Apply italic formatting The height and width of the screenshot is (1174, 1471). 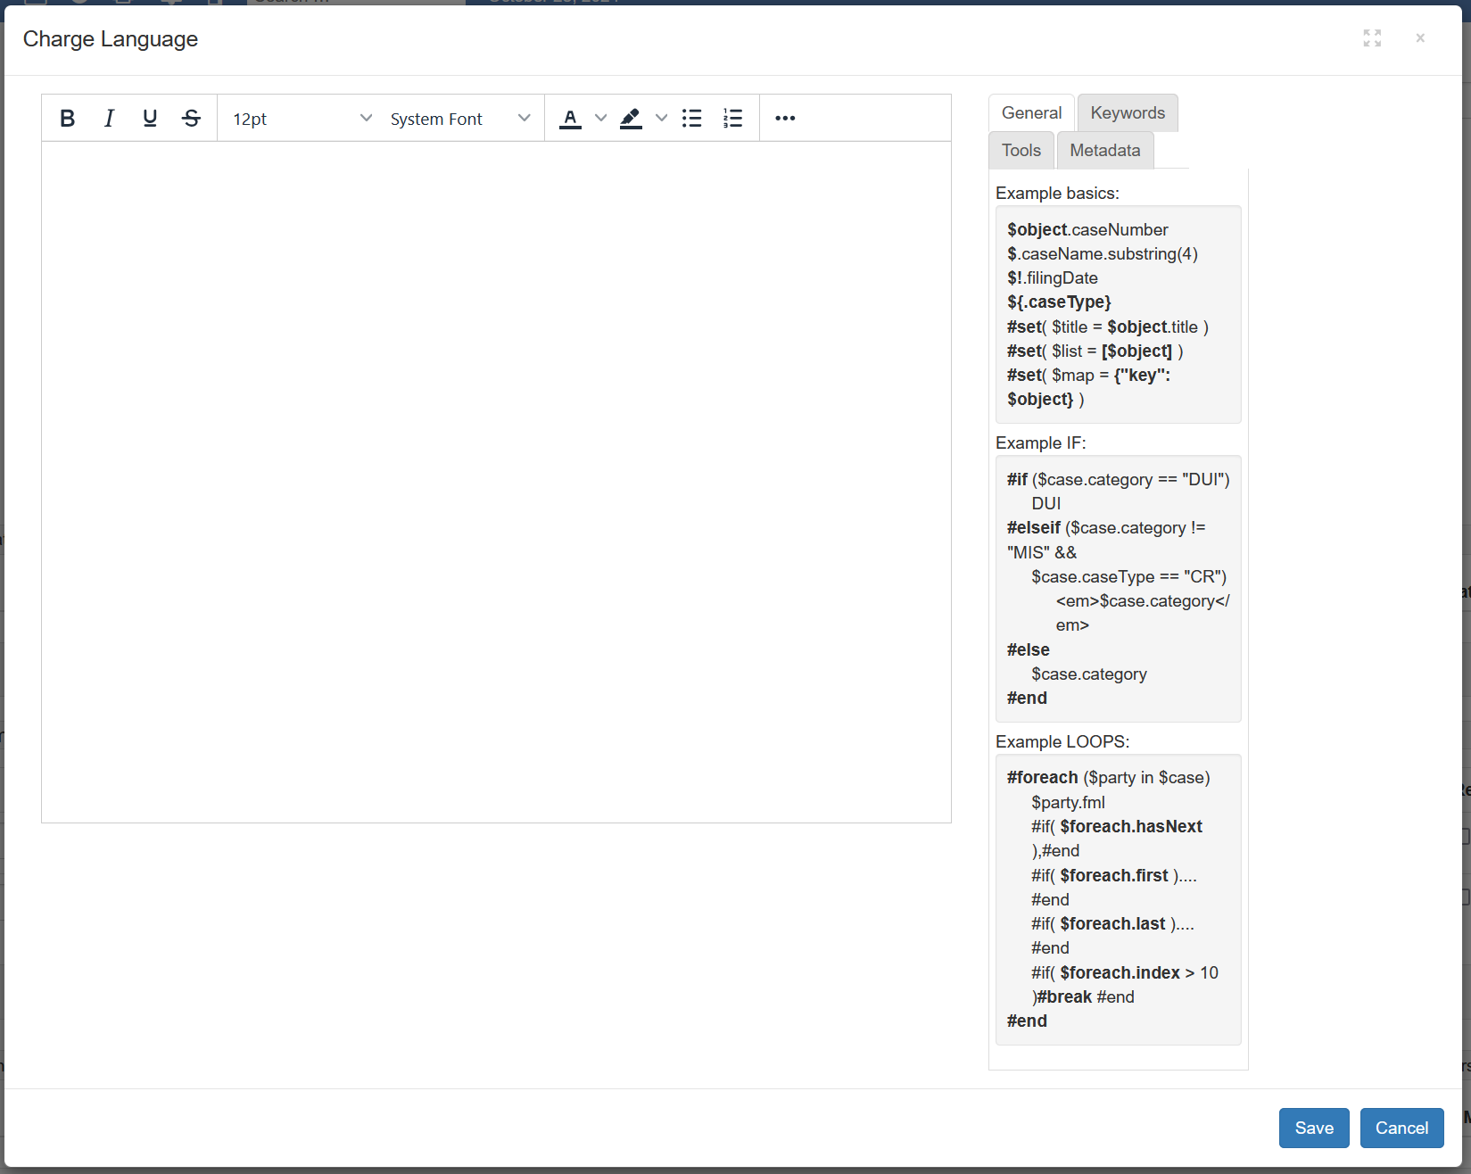tap(109, 119)
